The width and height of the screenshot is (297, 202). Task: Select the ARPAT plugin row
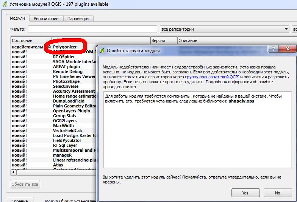click(67, 67)
